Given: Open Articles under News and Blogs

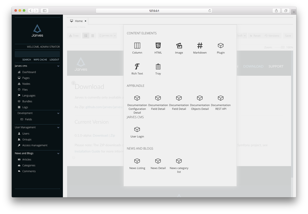Looking at the screenshot, I should pyautogui.click(x=27, y=160).
